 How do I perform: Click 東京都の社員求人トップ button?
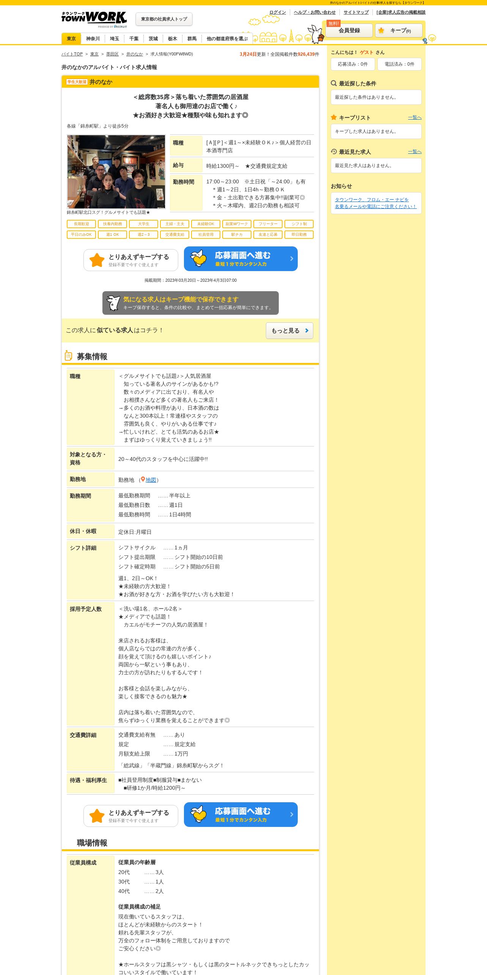[164, 19]
